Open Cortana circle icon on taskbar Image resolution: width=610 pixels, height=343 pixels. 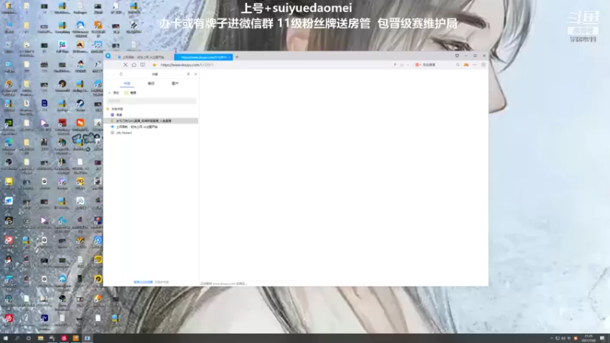(x=28, y=338)
